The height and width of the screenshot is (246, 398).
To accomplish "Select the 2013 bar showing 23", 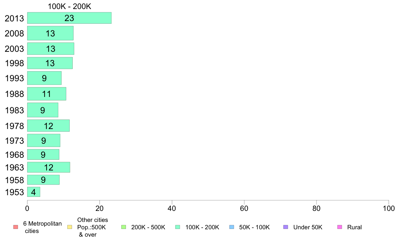I will (69, 18).
